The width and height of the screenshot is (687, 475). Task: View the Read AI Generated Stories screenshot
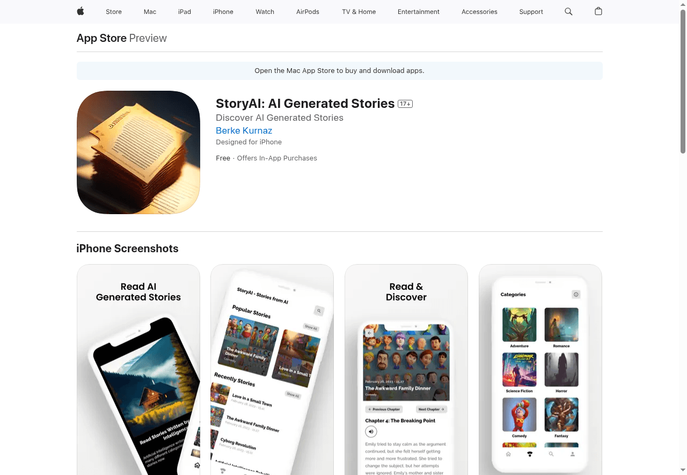click(138, 369)
